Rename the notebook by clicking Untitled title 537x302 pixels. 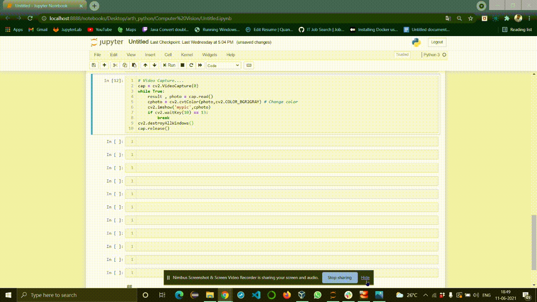tap(138, 42)
